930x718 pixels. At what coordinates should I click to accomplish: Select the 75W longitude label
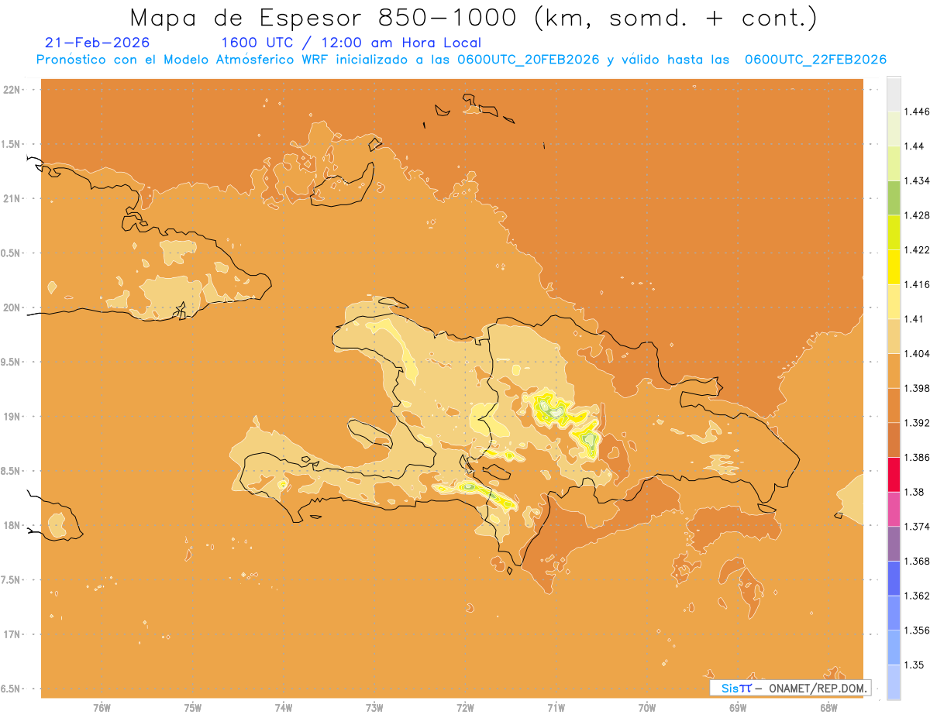tap(192, 708)
